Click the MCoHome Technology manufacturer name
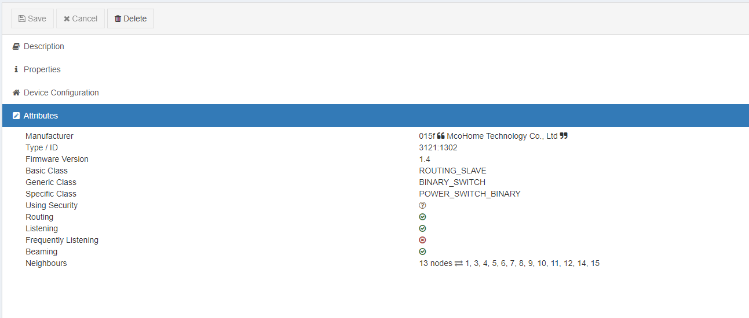 [x=502, y=136]
